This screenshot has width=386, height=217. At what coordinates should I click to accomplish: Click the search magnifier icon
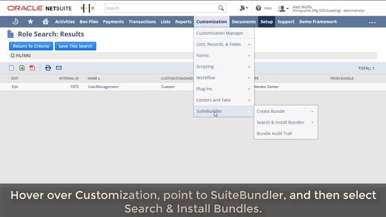pos(221,8)
